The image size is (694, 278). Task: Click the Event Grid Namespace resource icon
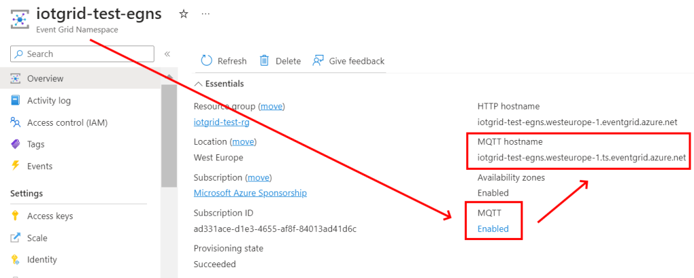(23, 19)
